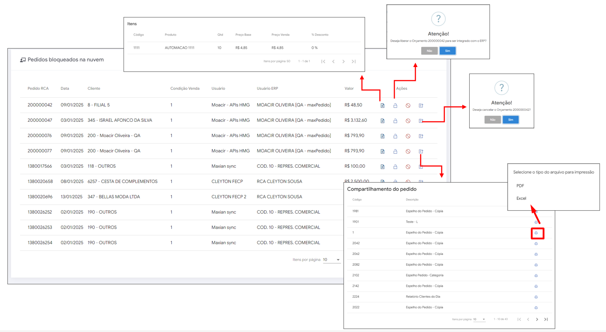The image size is (606, 332).
Task: Jump to last page in Compartilhamento panel
Action: click(546, 319)
